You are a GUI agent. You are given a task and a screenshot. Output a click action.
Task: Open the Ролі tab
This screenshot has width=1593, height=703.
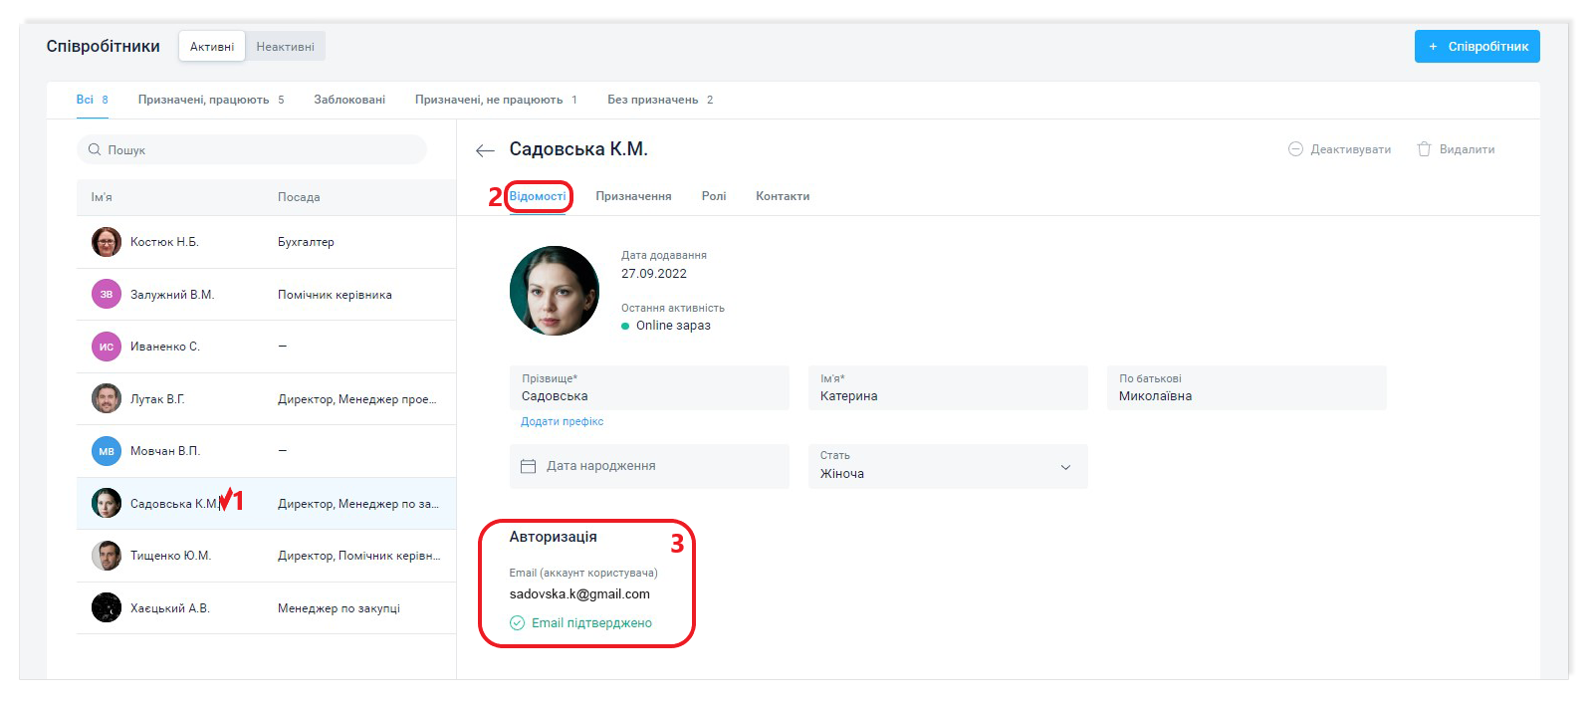(713, 196)
